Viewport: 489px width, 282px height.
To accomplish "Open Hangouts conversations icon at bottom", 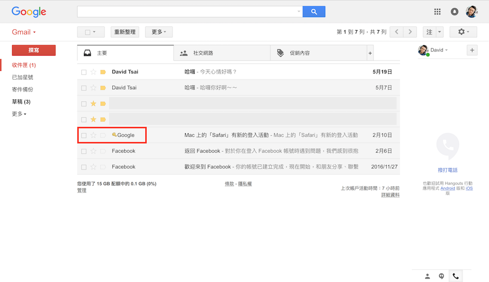I will click(441, 276).
